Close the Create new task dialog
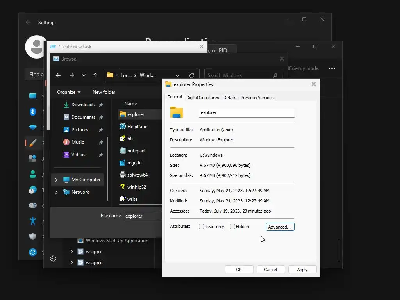Viewport: 400px width, 300px height. (202, 46)
